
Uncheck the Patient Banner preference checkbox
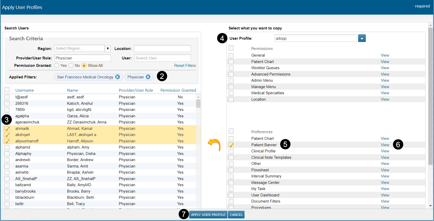click(231, 145)
